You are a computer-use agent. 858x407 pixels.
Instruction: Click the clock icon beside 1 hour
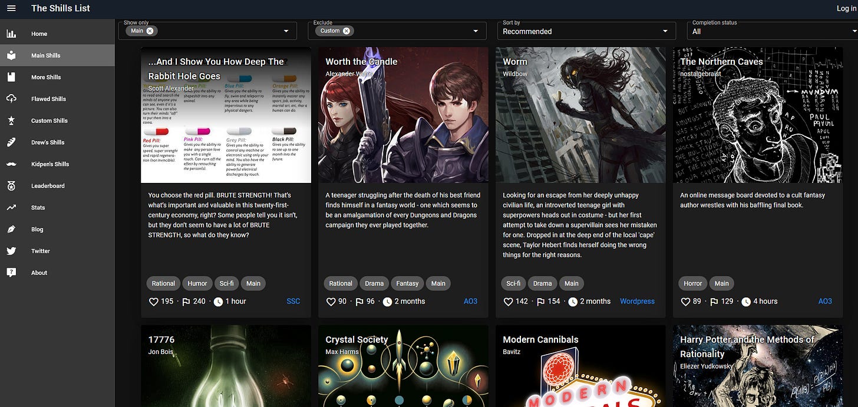tap(218, 302)
